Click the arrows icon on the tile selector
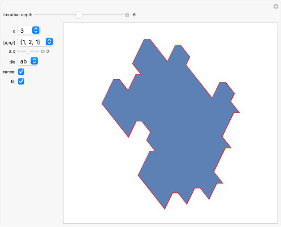 pos(34,61)
